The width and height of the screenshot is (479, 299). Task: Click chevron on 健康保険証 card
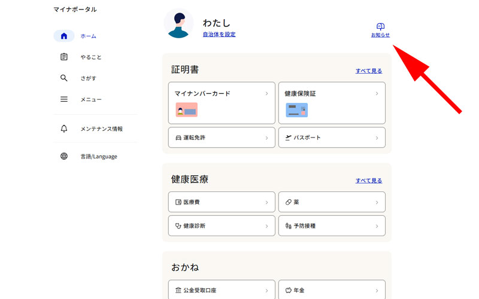[377, 94]
